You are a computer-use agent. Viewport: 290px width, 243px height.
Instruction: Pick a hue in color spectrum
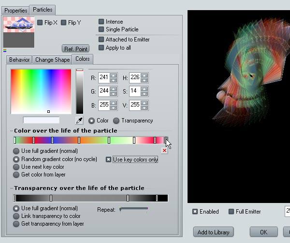[41, 92]
